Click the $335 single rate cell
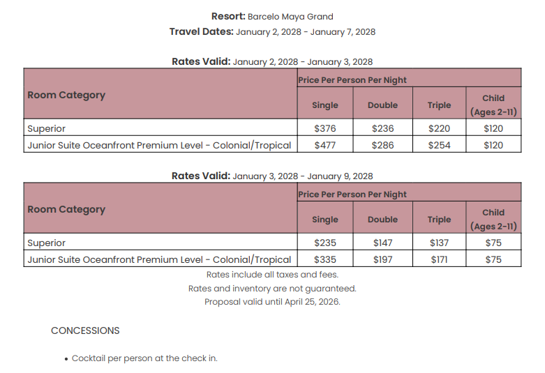545x373 pixels. pyautogui.click(x=325, y=259)
